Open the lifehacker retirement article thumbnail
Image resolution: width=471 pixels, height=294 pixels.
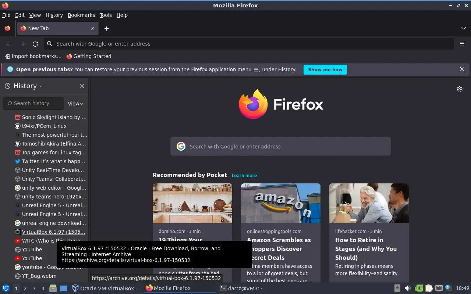click(x=369, y=203)
